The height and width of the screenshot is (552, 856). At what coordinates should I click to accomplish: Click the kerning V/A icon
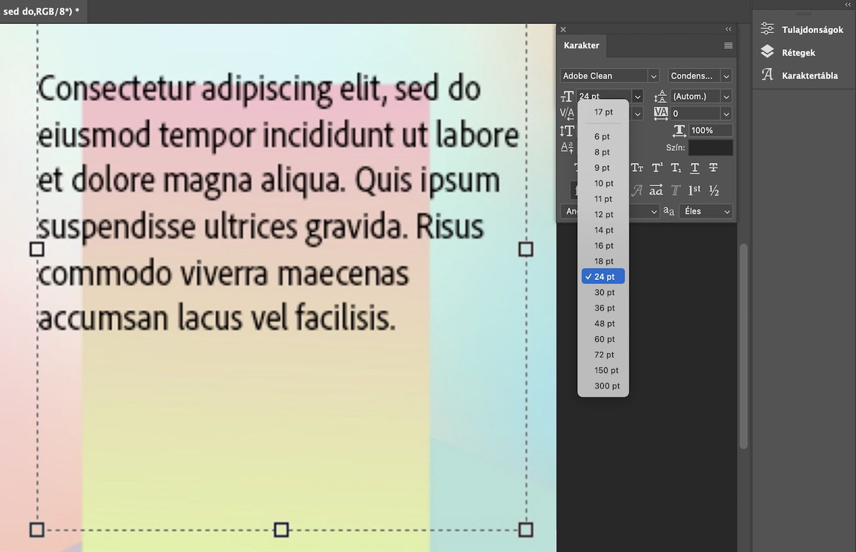[x=567, y=113]
